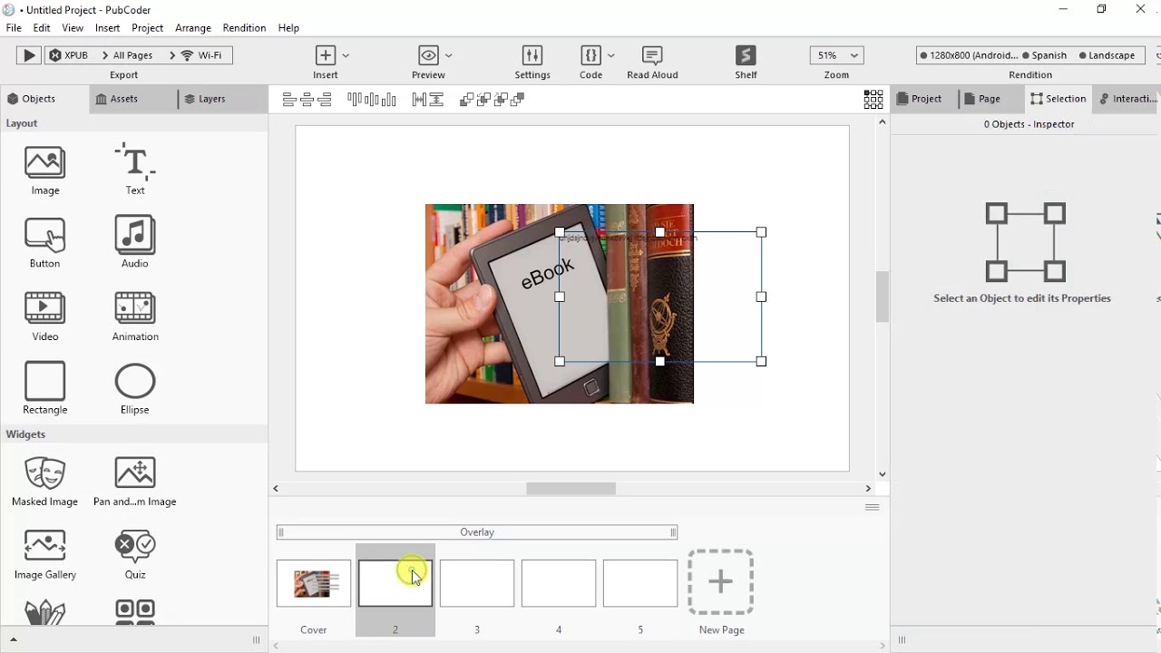
Task: Select the Rectangle shape tool
Action: pyautogui.click(x=44, y=389)
